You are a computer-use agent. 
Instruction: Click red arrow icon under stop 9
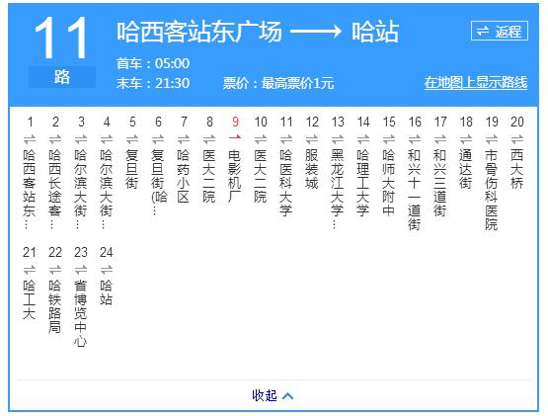[235, 137]
